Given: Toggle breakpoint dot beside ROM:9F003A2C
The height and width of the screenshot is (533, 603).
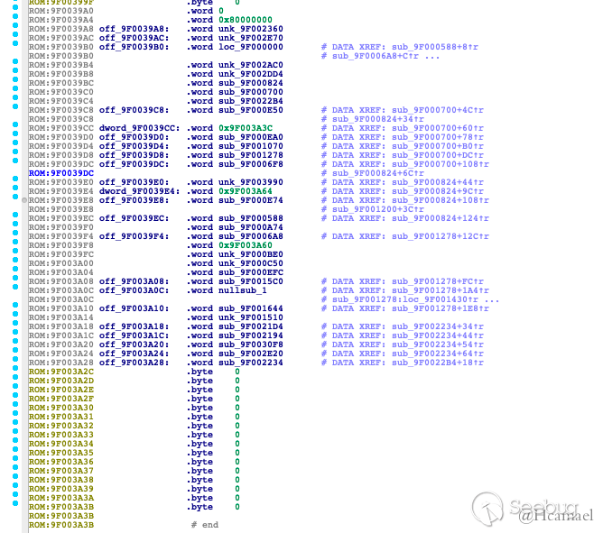Looking at the screenshot, I should (x=15, y=368).
